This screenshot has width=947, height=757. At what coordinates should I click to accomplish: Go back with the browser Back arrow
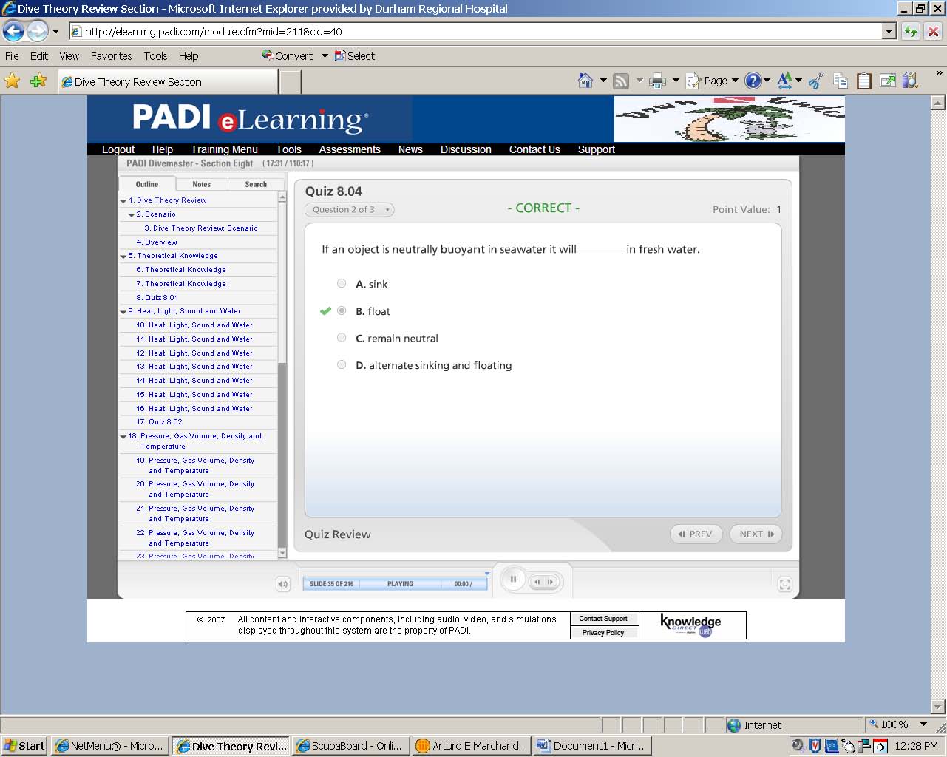(13, 31)
